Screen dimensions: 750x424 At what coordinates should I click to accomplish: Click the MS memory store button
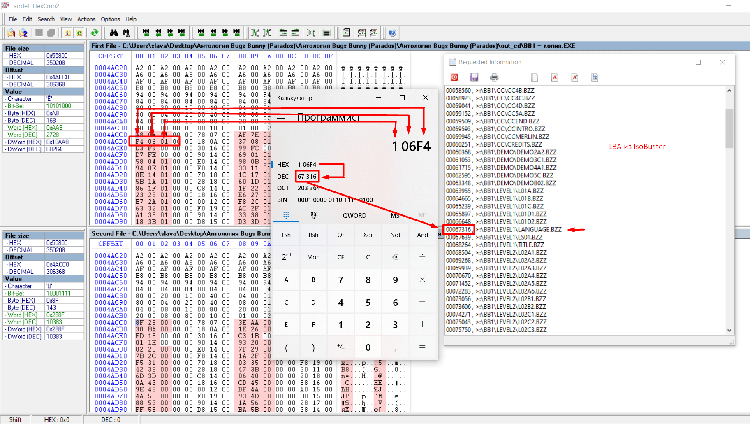[395, 215]
